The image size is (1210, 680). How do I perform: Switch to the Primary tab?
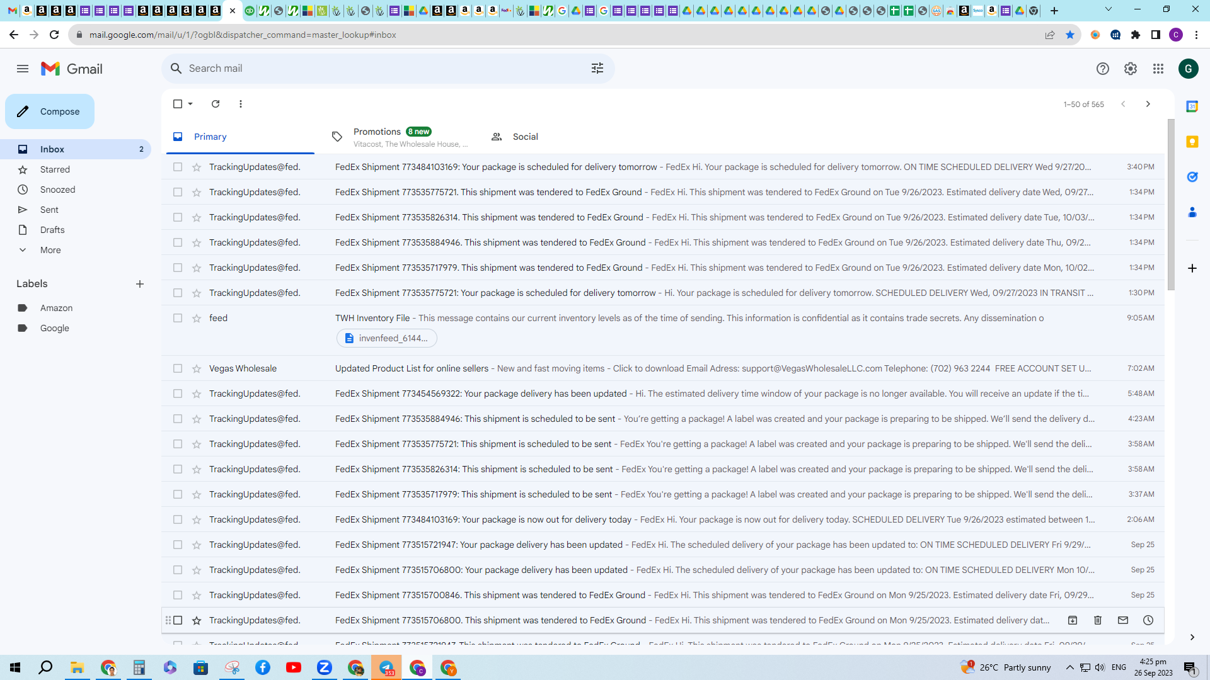tap(240, 137)
